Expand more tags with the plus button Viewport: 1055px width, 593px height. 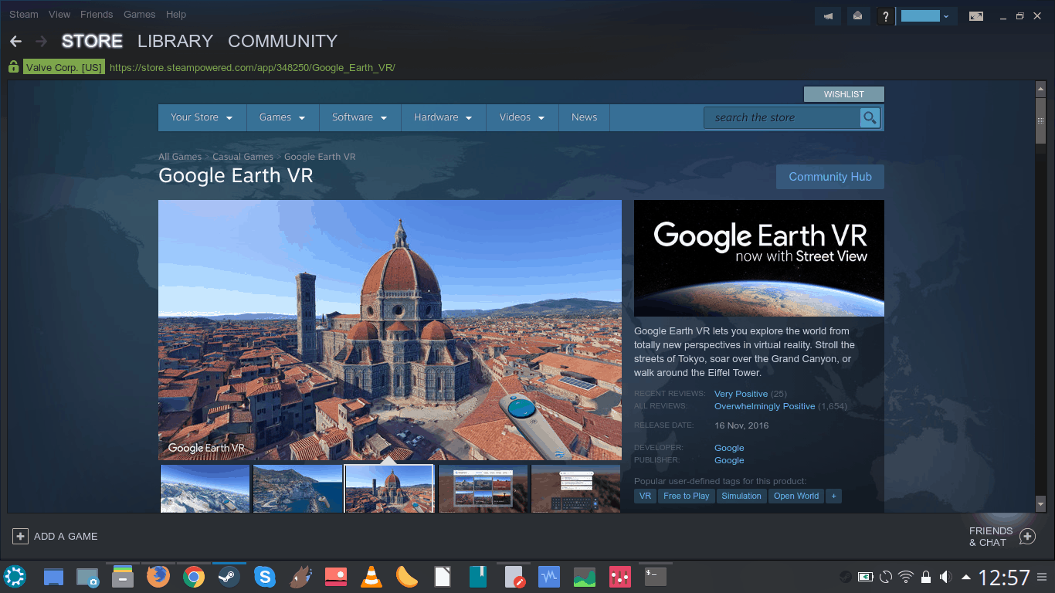[833, 496]
